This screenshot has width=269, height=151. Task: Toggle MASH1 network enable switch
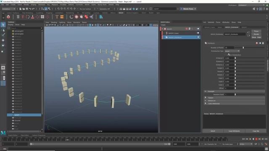pyautogui.click(x=198, y=29)
